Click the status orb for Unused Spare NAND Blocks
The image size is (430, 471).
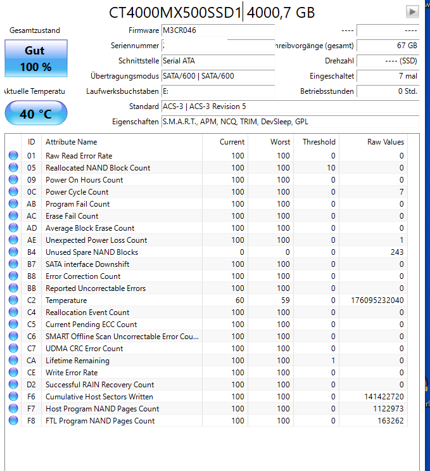pyautogui.click(x=13, y=252)
